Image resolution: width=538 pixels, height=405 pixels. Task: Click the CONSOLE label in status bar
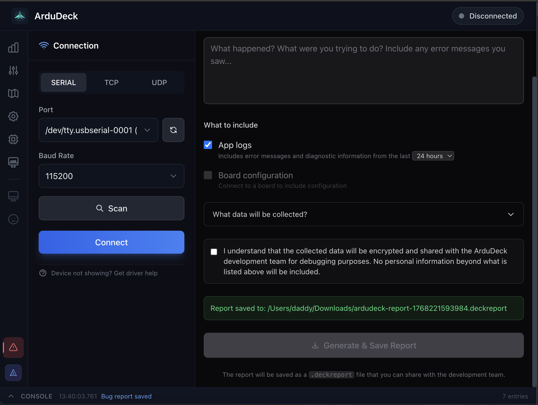click(37, 396)
